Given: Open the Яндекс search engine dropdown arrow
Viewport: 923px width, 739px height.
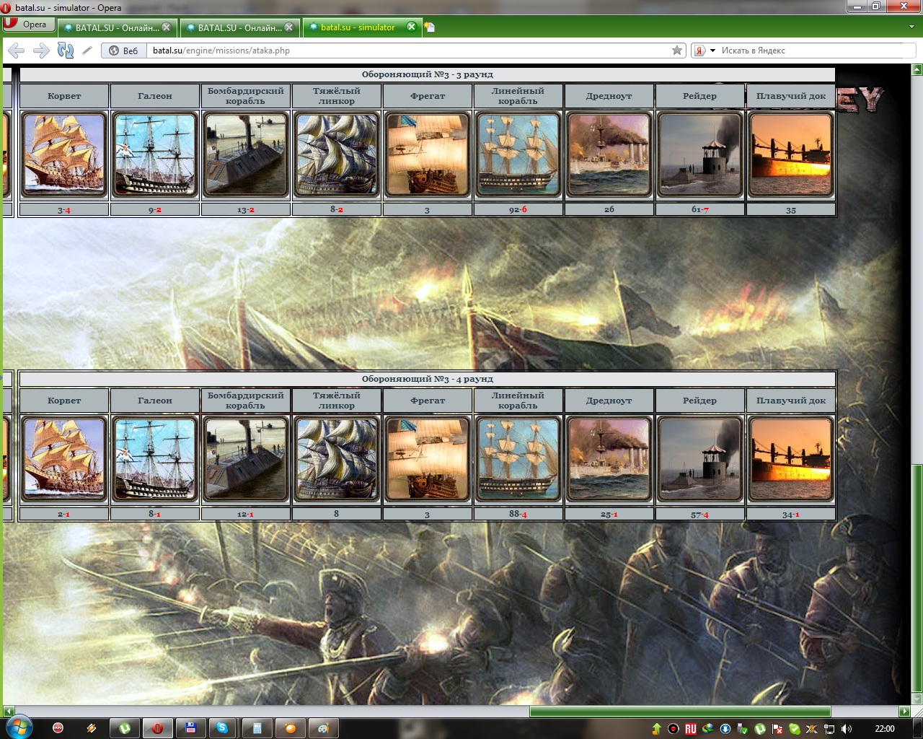Looking at the screenshot, I should coord(712,51).
